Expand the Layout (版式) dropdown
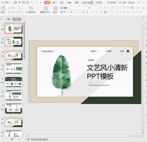Viewport: 147px width, 142px height. tap(58, 12)
